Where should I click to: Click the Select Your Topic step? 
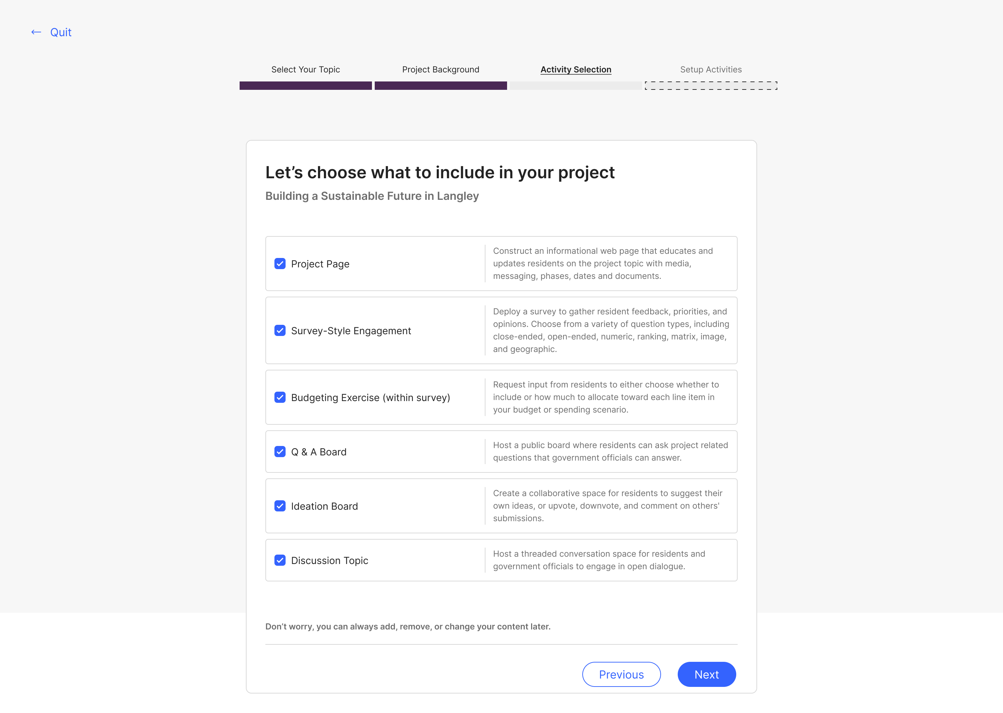[306, 69]
